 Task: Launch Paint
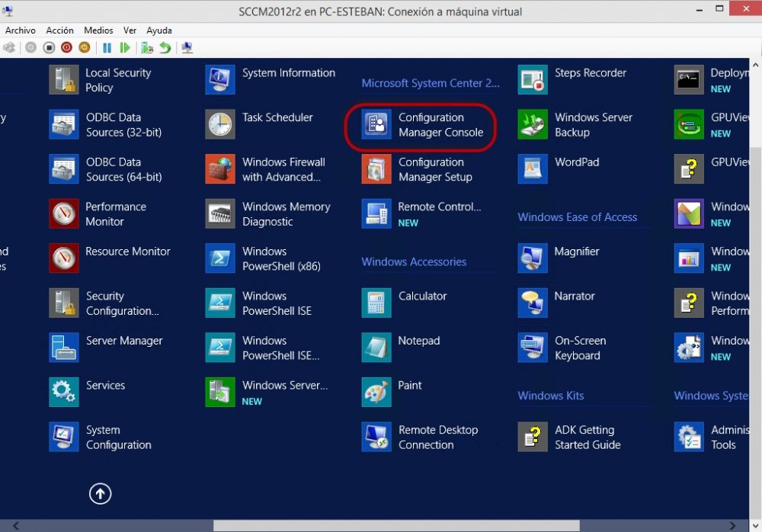pos(392,393)
